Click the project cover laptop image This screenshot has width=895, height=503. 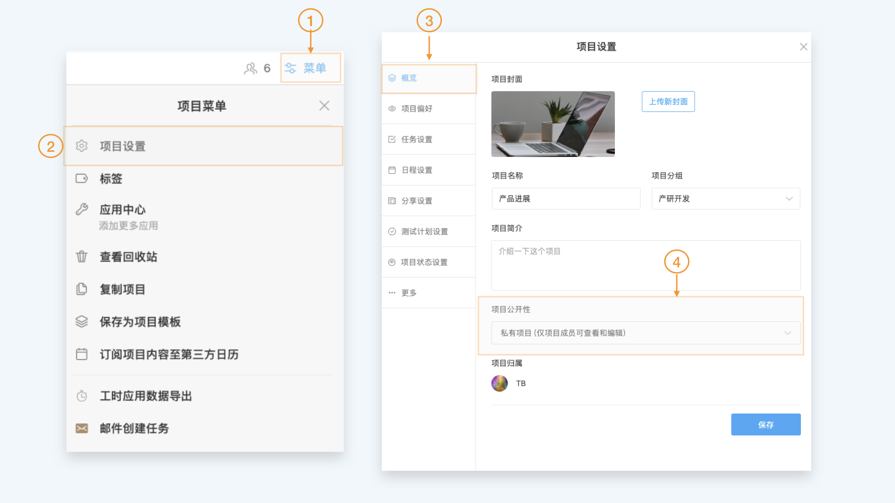553,124
